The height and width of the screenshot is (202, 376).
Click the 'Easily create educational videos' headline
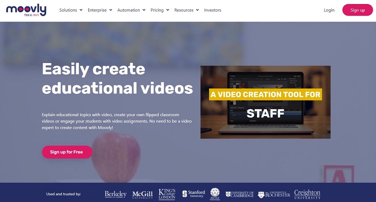click(x=117, y=79)
